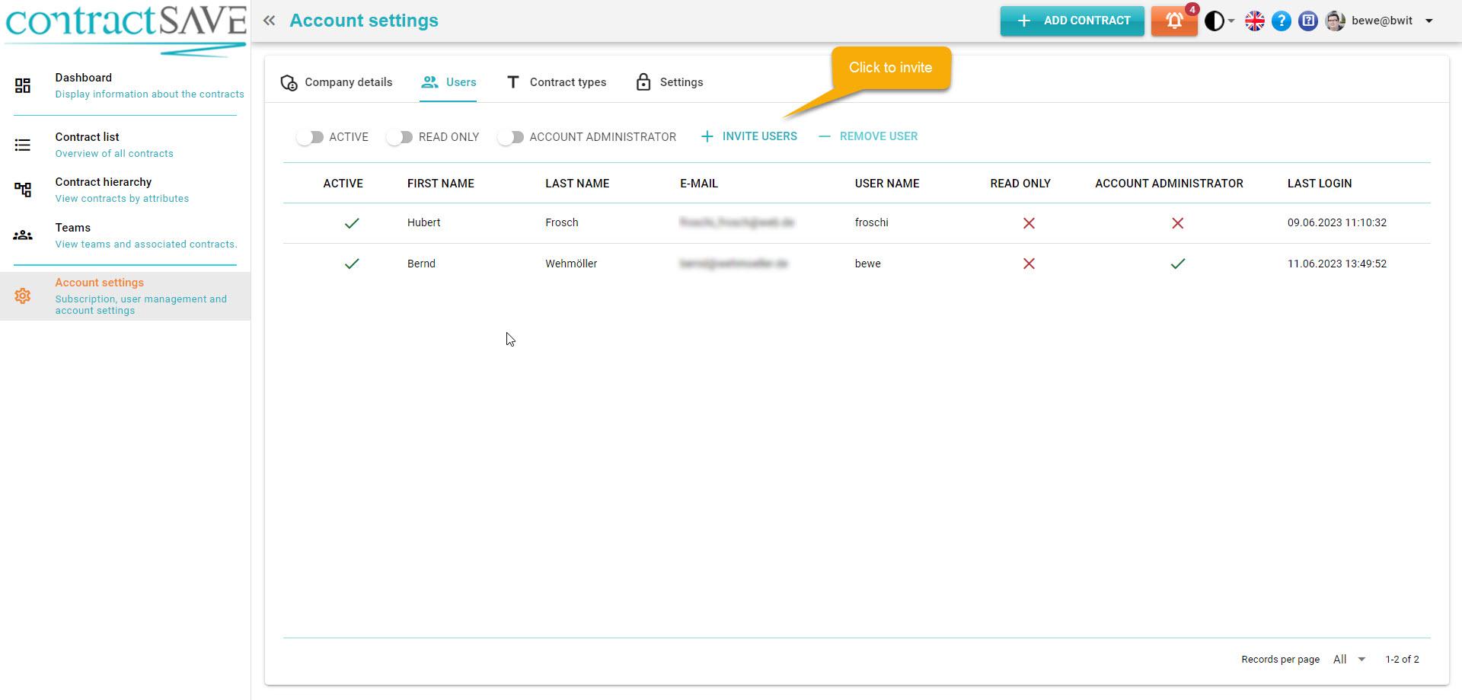The height and width of the screenshot is (700, 1462).
Task: Collapse sidebar with double chevron icon
Action: pos(269,21)
